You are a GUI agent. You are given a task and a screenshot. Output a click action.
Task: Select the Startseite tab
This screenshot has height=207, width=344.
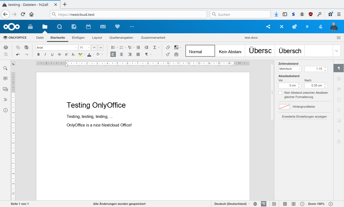pos(58,38)
